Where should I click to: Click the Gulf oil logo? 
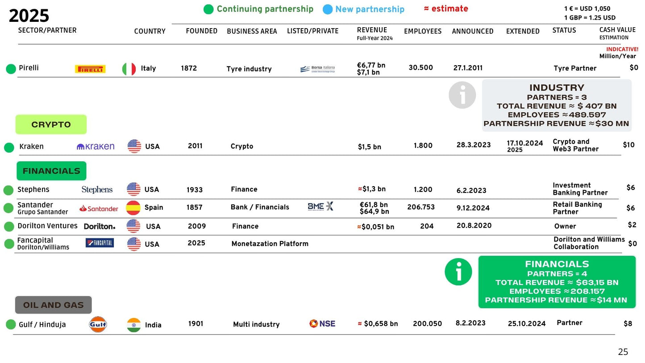coord(98,325)
